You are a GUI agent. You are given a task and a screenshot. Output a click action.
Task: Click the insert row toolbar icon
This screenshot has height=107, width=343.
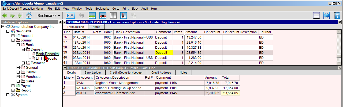point(92,16)
